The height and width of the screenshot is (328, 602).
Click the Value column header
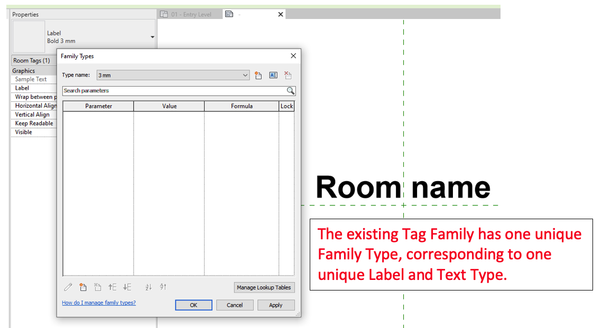tap(169, 106)
